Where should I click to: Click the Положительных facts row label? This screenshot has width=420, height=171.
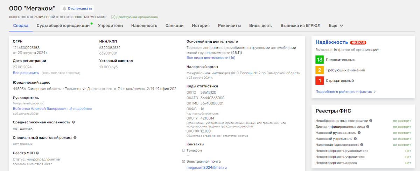(x=340, y=60)
